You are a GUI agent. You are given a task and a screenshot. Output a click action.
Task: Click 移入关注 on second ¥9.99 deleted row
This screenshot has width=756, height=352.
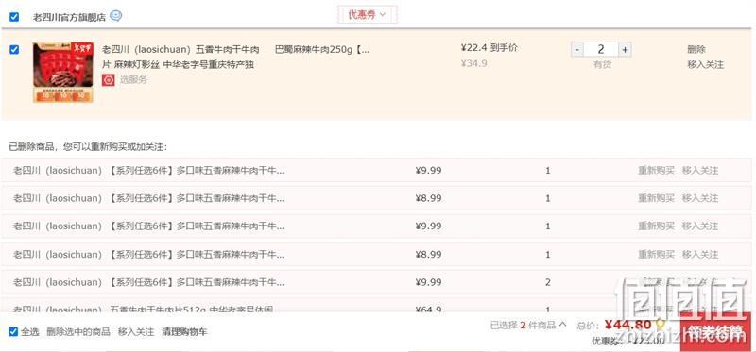700,226
